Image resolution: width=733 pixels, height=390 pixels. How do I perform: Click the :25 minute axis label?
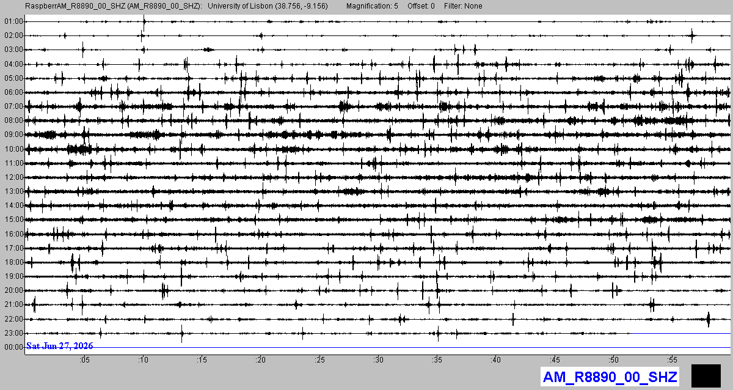pyautogui.click(x=320, y=359)
